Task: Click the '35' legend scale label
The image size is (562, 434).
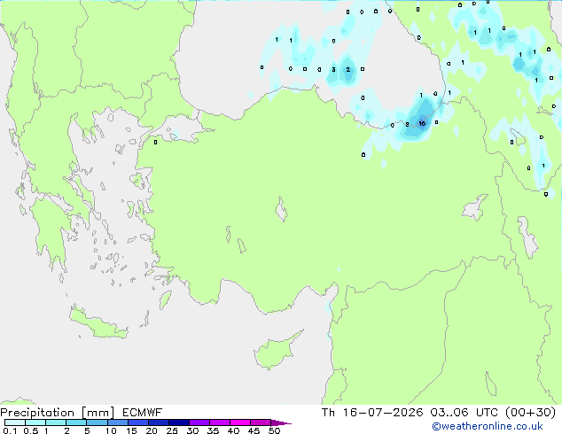Action: click(x=213, y=430)
